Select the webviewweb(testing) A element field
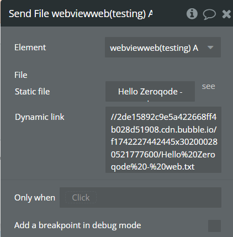Image resolution: width=233 pixels, height=237 pixels. tap(163, 48)
